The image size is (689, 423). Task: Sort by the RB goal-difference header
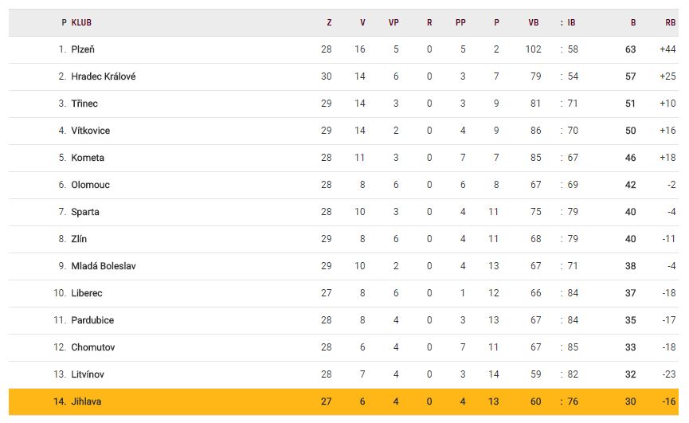[x=670, y=22]
